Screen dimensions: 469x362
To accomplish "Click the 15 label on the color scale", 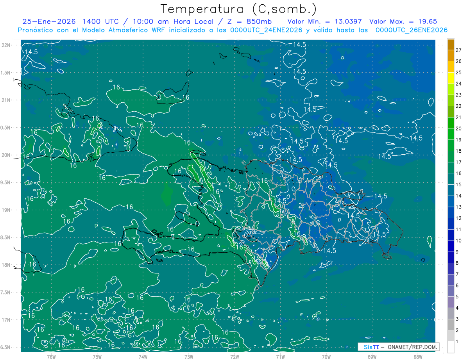I will pos(458,184).
